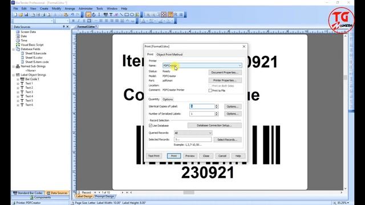The image size is (365, 205).
Task: Open the Queried Records dropdown
Action: point(210,133)
